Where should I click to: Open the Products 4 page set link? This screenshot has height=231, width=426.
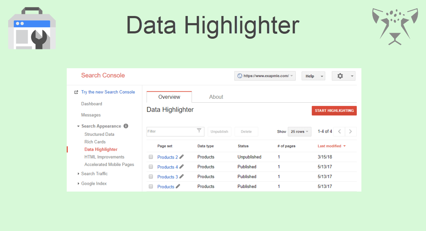click(168, 167)
